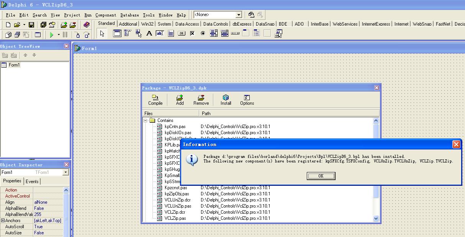
Task: Click the View Form toolbar icon
Action: click(17, 35)
